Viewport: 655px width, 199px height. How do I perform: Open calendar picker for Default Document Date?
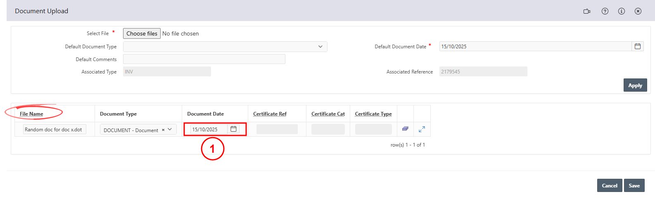638,47
